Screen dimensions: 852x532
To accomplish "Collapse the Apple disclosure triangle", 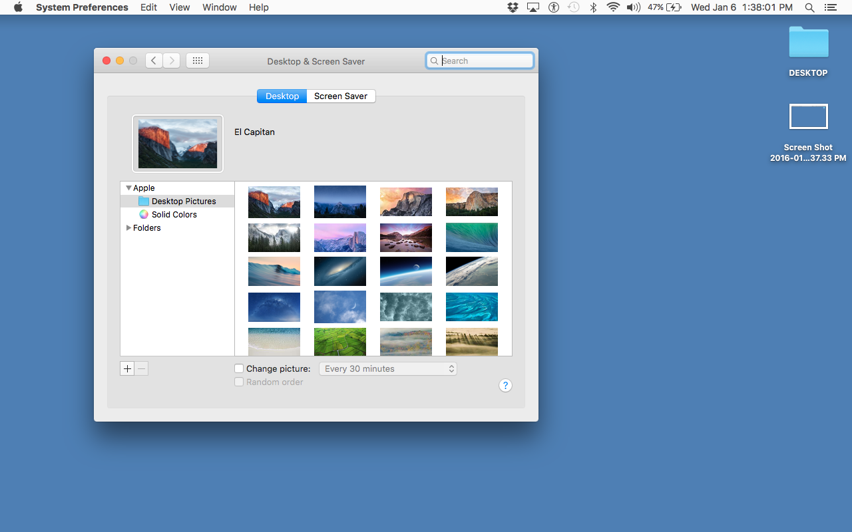I will [128, 188].
